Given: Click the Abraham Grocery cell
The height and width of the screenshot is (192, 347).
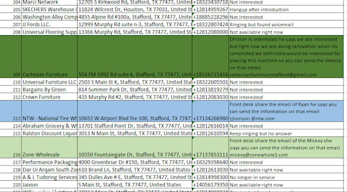Looking at the screenshot, I should 49,126.
